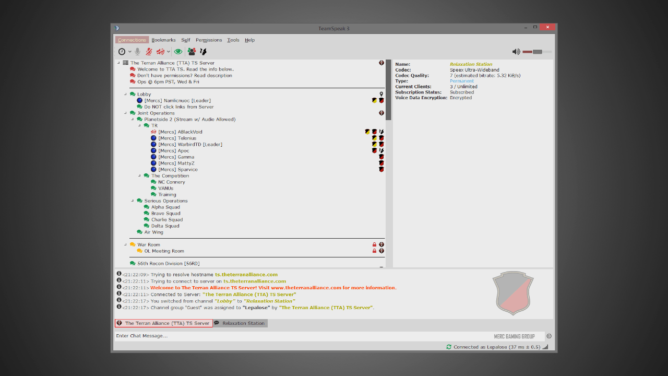Toggle the away status clock icon
Image resolution: width=668 pixels, height=376 pixels.
coord(122,52)
